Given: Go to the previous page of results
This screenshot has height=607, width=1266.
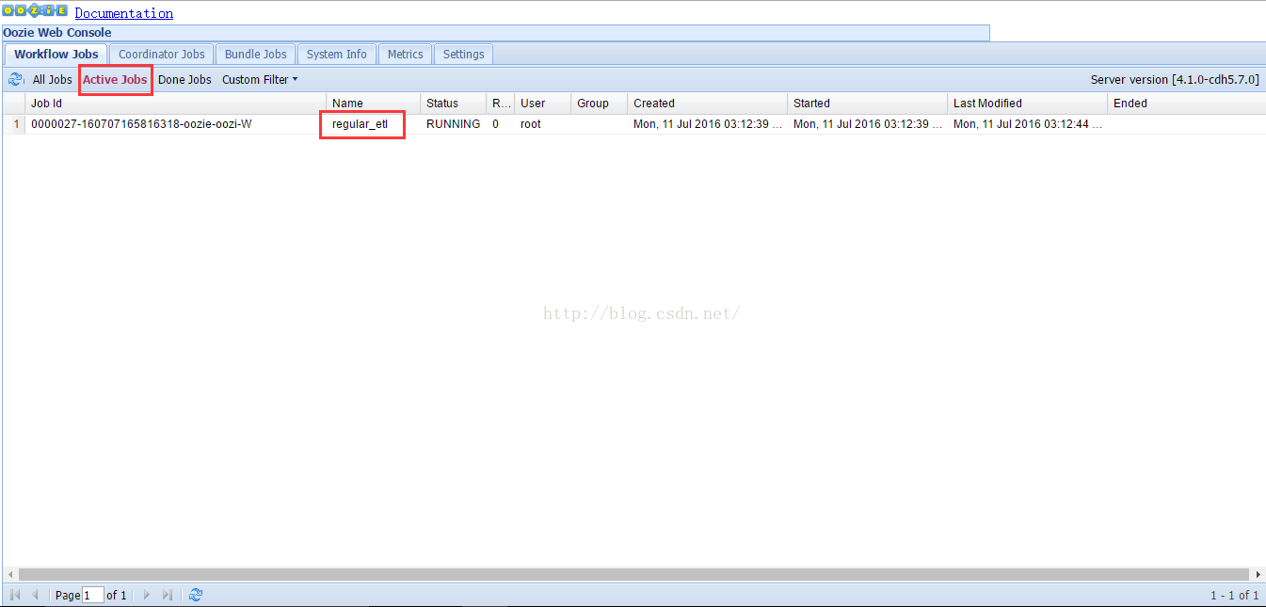Looking at the screenshot, I should click(x=36, y=595).
